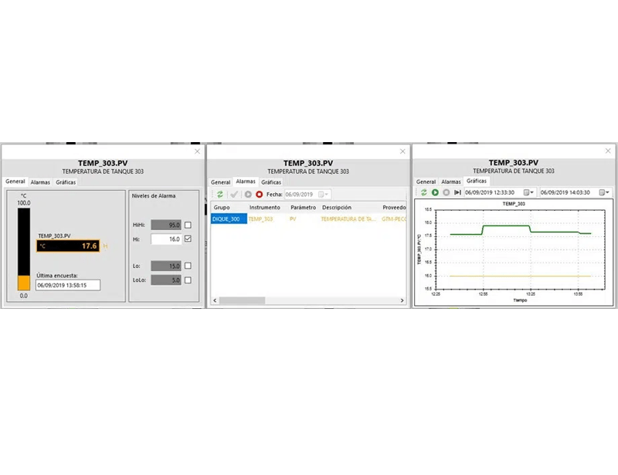Screen dimensions: 618x475
Task: Click the LoLo level 5.0 field
Action: pos(166,280)
